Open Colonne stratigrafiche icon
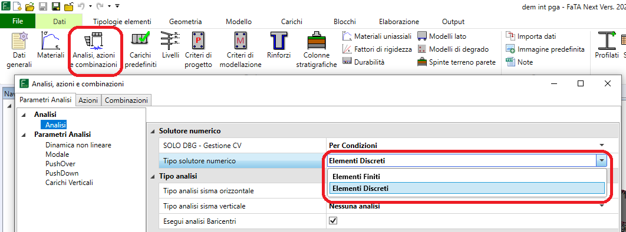This screenshot has width=626, height=232. click(317, 41)
